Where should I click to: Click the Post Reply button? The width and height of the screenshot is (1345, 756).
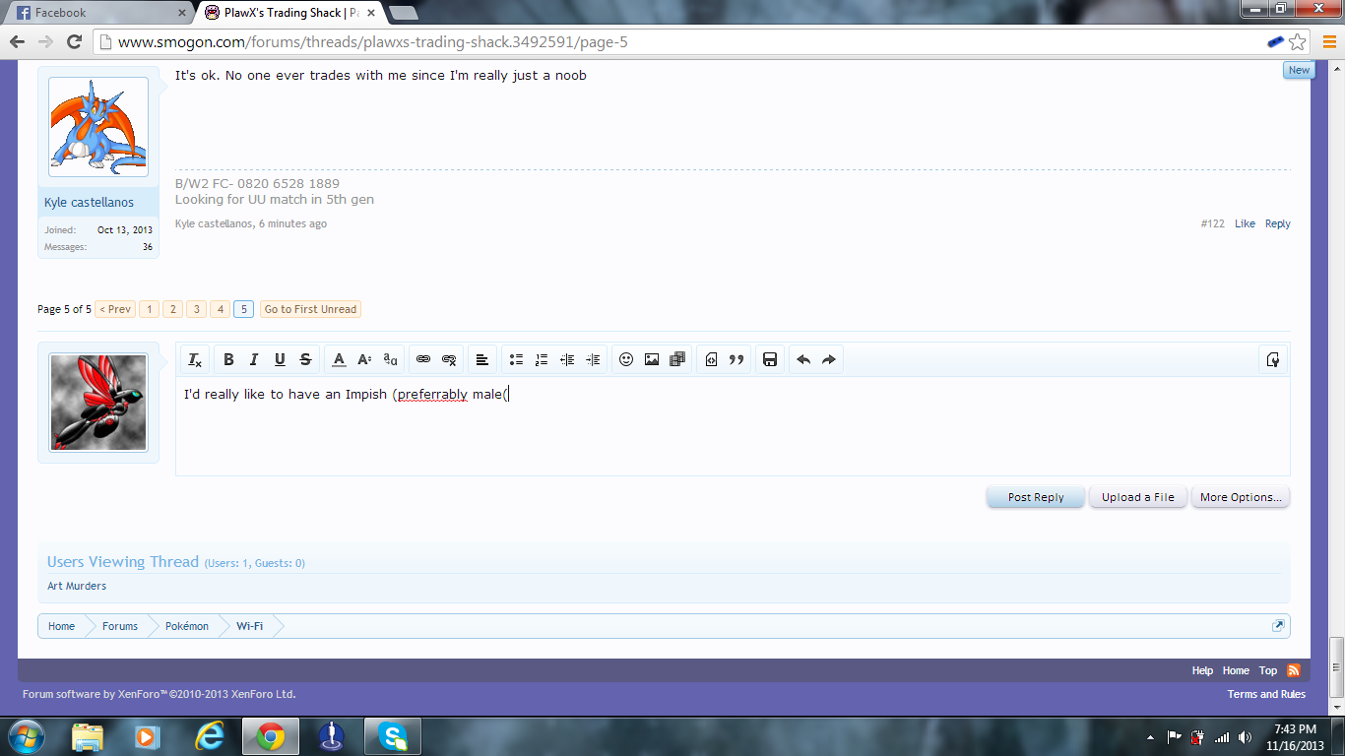click(x=1036, y=497)
